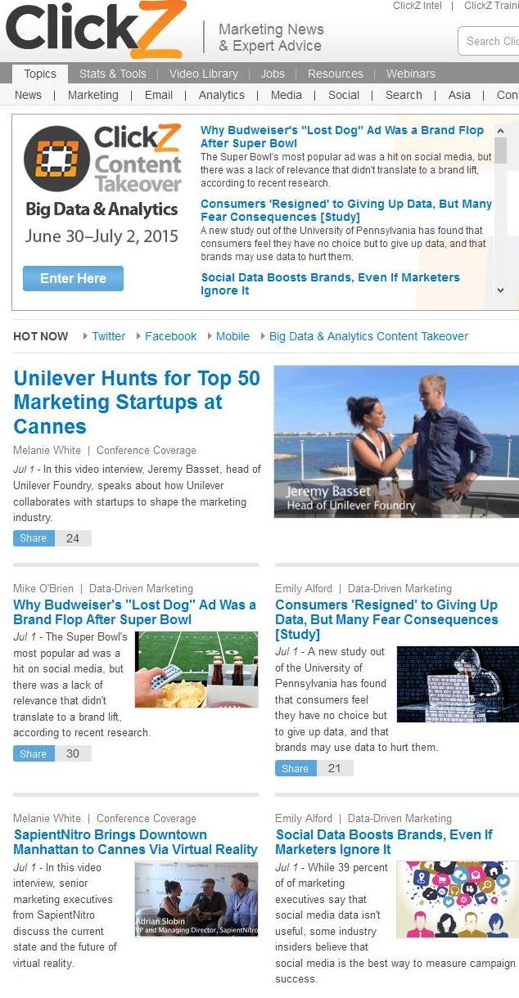Click the scroll-up arrow in the headlines box

point(500,130)
